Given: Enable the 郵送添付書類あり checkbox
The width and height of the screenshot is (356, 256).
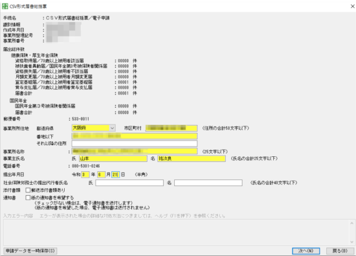Looking at the screenshot, I should click(28, 190).
